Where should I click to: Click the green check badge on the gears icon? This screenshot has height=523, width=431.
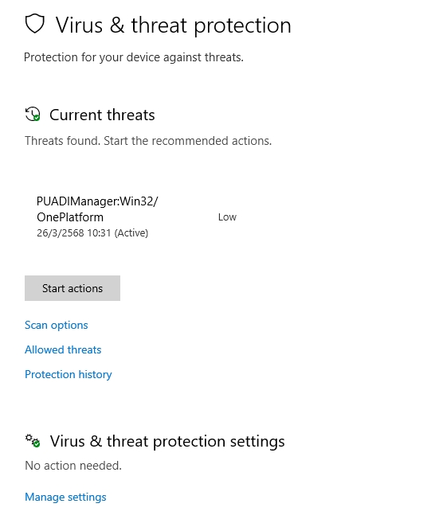(x=37, y=444)
